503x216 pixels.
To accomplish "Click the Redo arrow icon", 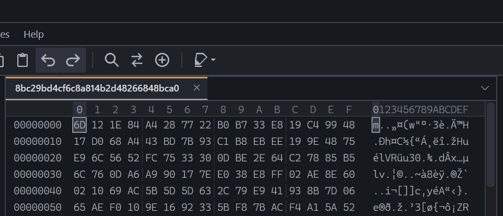I will pos(73,60).
